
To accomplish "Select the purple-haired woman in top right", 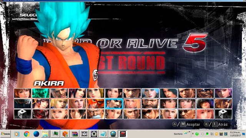I will (x=223, y=93).
